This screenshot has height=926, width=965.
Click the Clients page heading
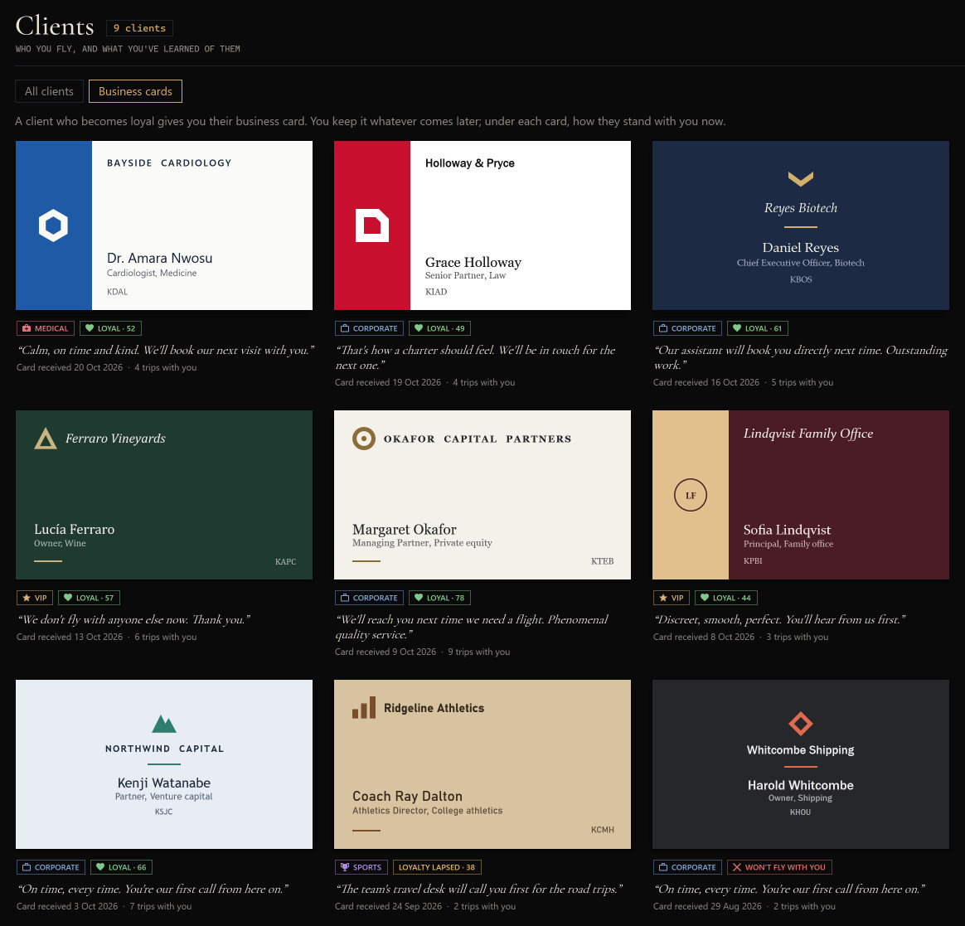coord(55,27)
